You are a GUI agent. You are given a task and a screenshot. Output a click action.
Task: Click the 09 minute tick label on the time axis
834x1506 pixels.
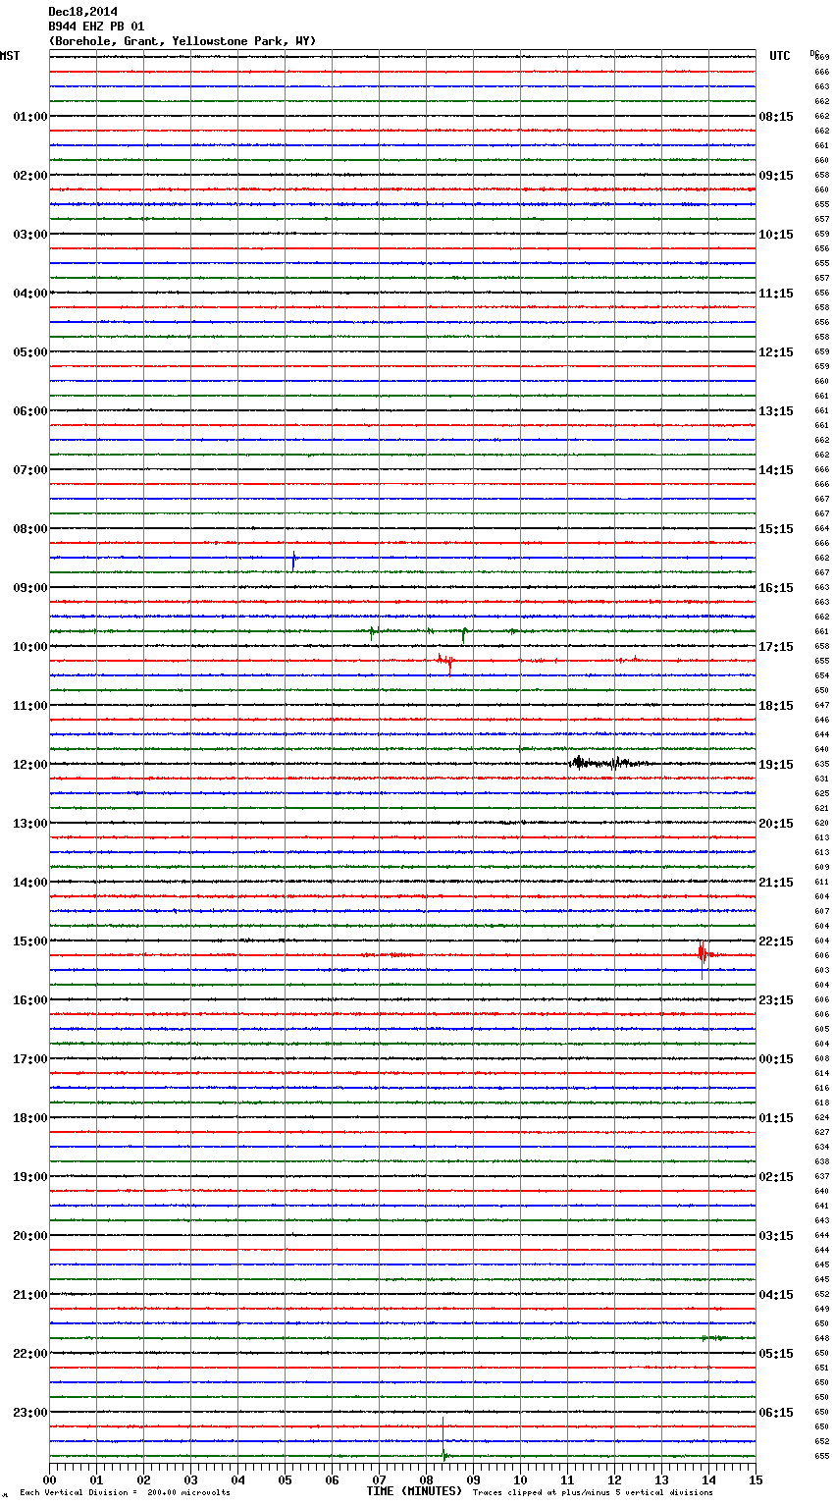(x=473, y=1479)
